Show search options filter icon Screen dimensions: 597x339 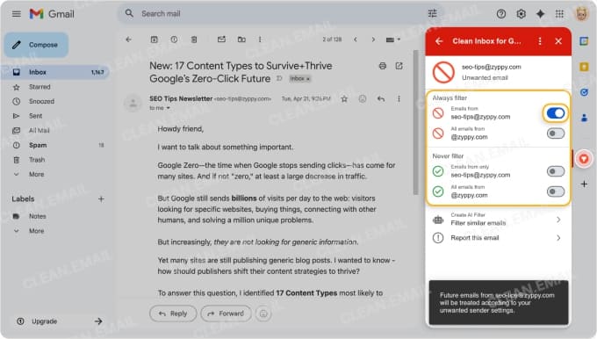432,14
